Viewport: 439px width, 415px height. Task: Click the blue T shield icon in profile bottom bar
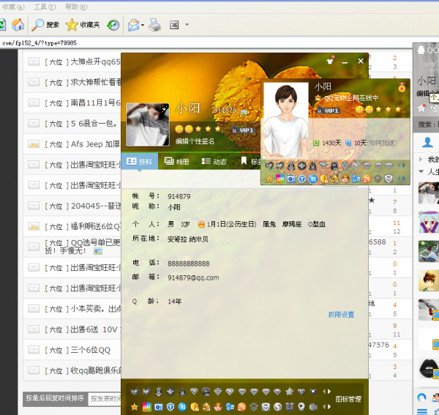(x=170, y=407)
